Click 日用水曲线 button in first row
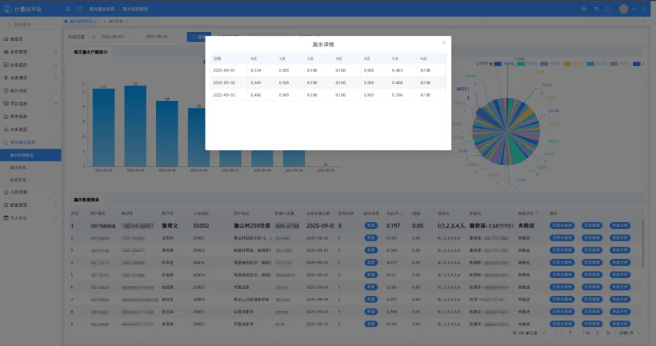 coord(563,225)
